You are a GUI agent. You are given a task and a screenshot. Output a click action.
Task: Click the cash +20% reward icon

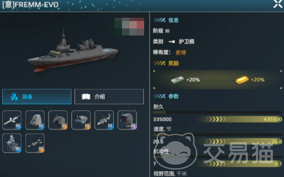point(177,79)
